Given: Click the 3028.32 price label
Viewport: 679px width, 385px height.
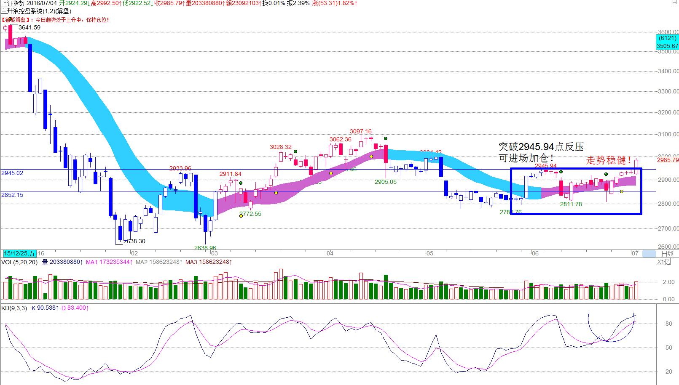Looking at the screenshot, I should [x=281, y=147].
